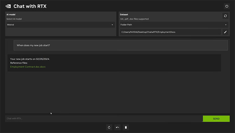Open the Folder Path dataset dropdown

pyautogui.click(x=174, y=25)
